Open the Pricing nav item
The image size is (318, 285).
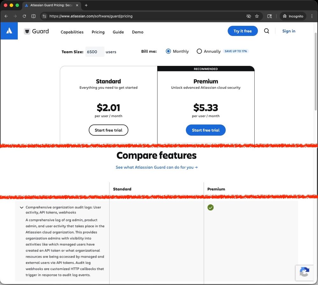click(98, 32)
